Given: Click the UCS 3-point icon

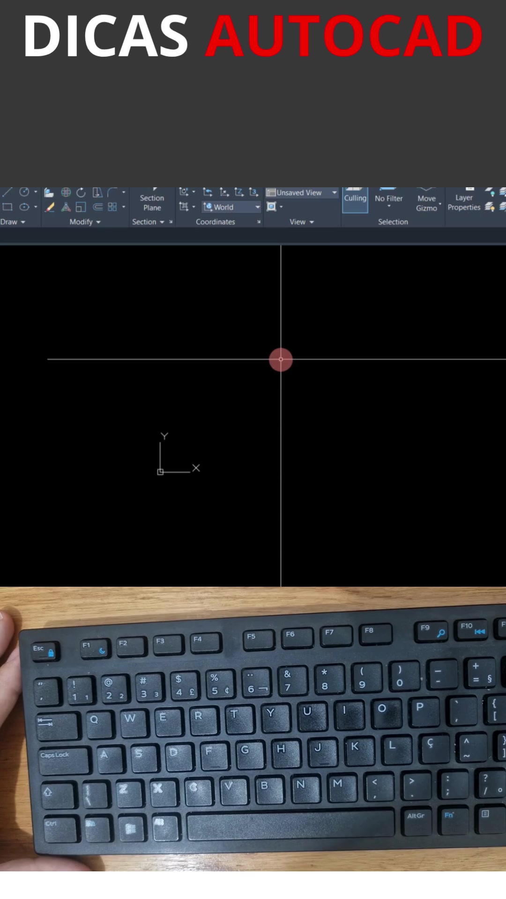Looking at the screenshot, I should click(253, 192).
